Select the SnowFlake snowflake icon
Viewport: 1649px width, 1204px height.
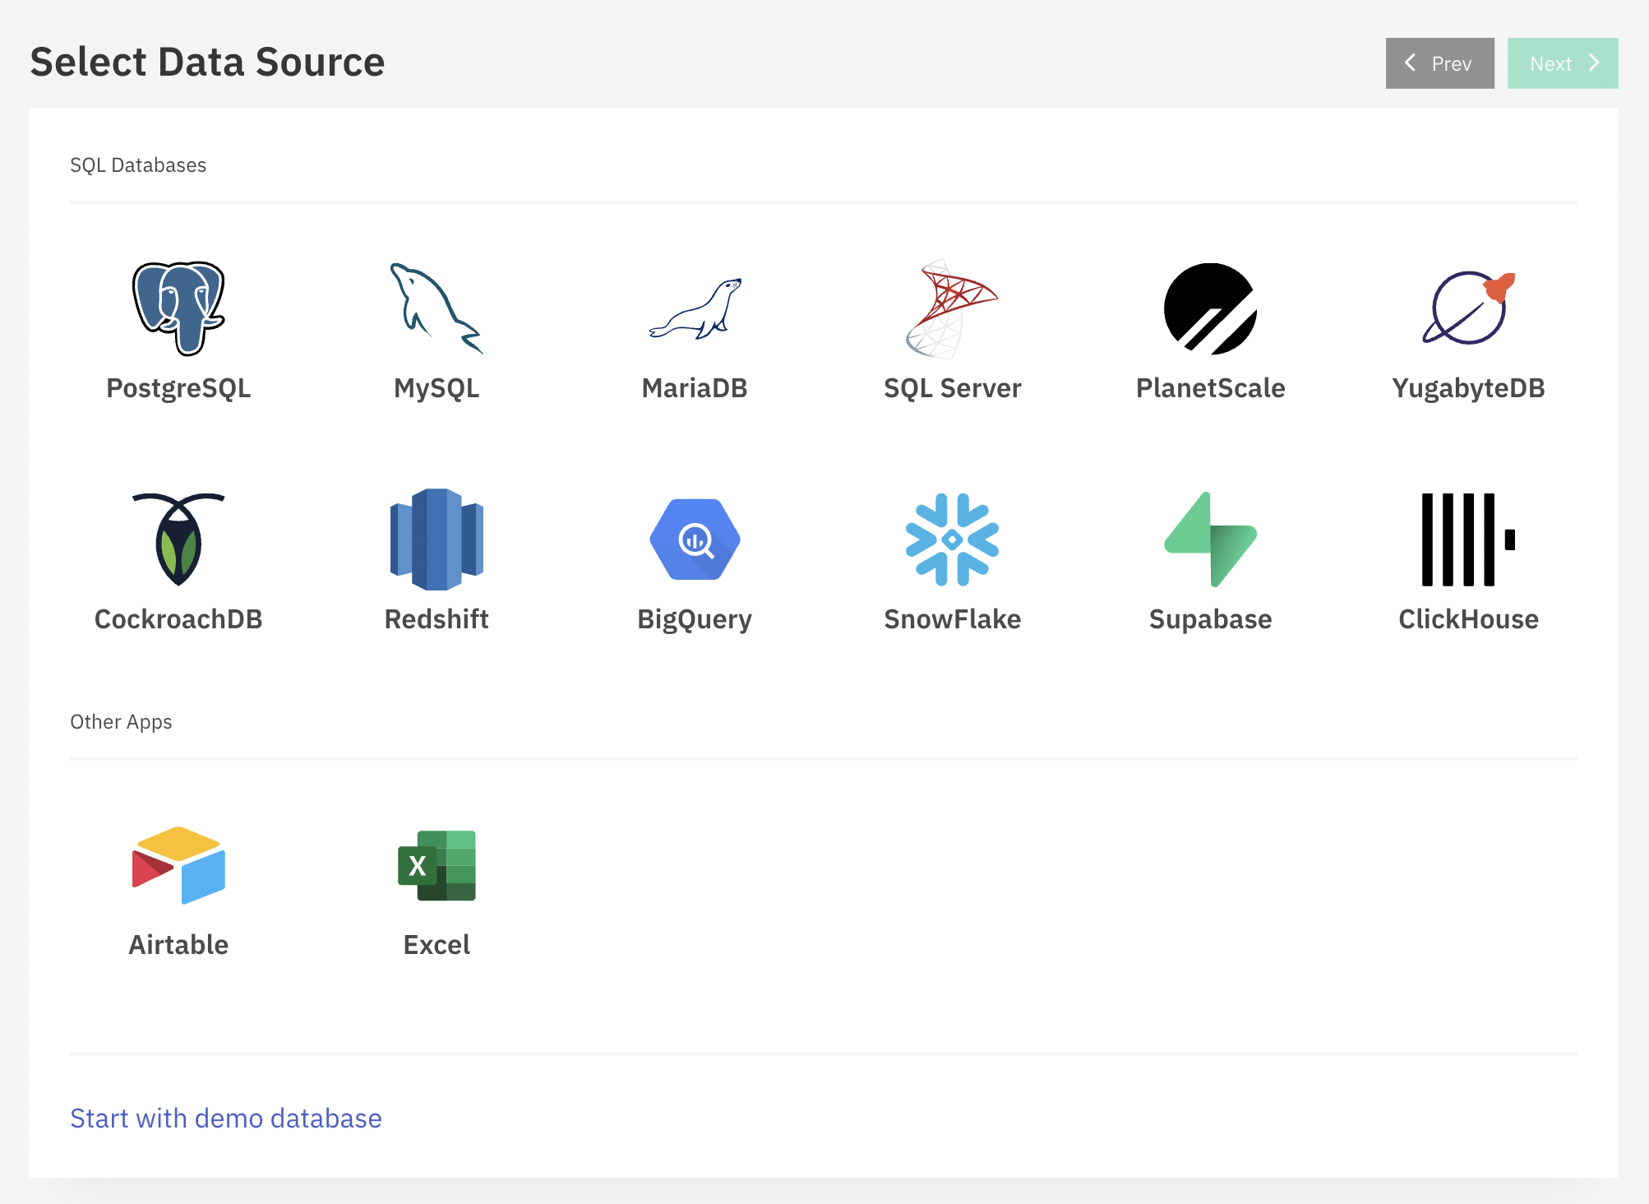click(x=952, y=539)
